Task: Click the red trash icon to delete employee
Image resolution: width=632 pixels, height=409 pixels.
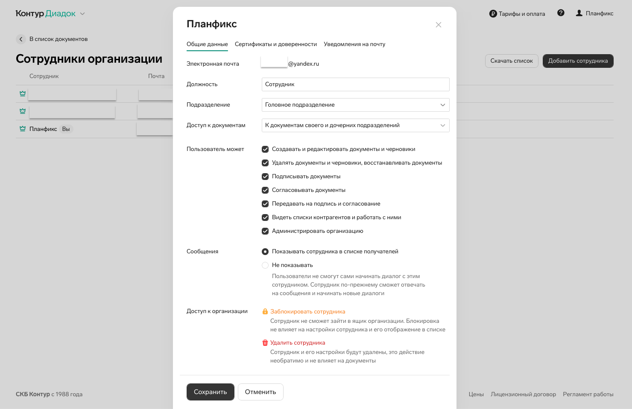Action: 265,343
